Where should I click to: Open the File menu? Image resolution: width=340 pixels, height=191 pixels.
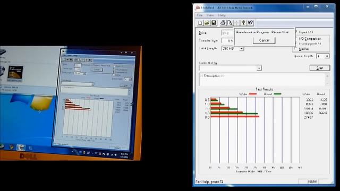[x=200, y=15]
